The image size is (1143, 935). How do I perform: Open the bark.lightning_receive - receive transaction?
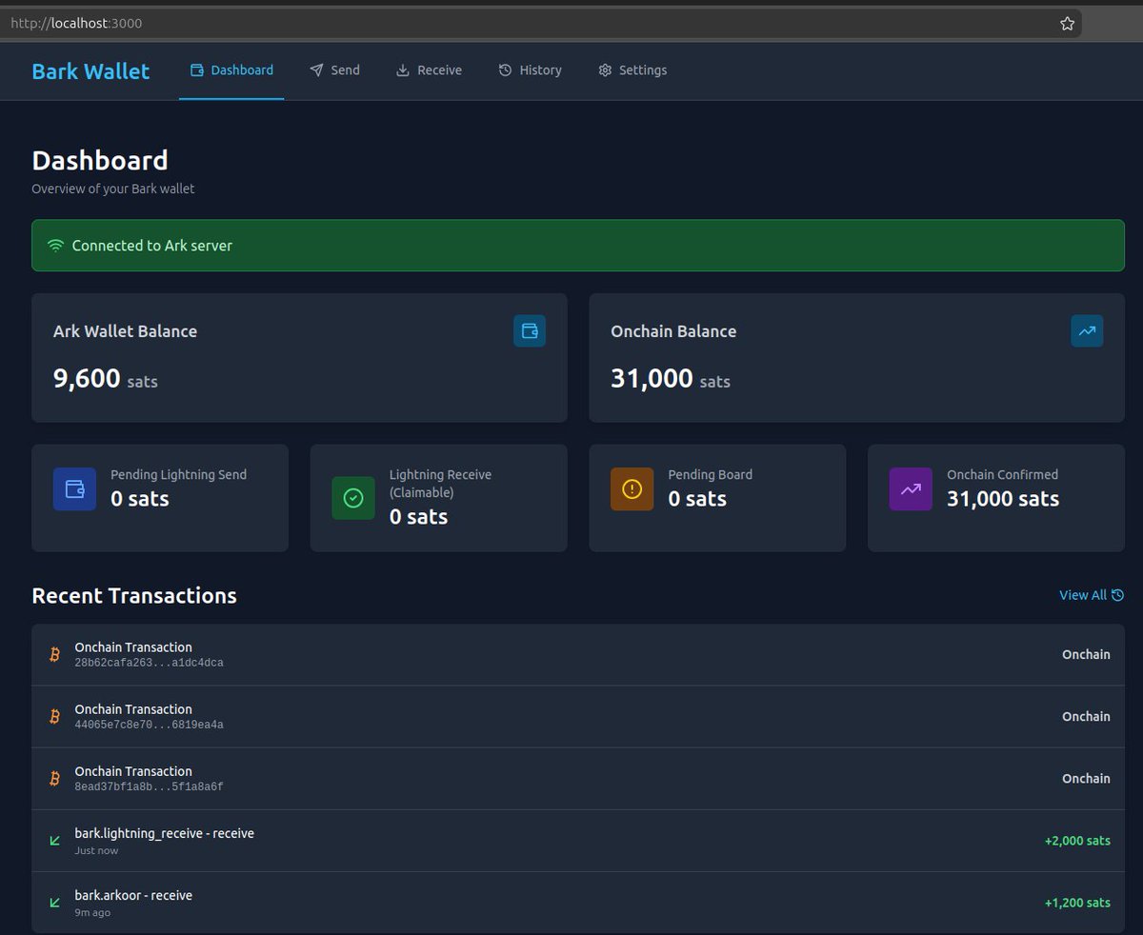pyautogui.click(x=578, y=841)
